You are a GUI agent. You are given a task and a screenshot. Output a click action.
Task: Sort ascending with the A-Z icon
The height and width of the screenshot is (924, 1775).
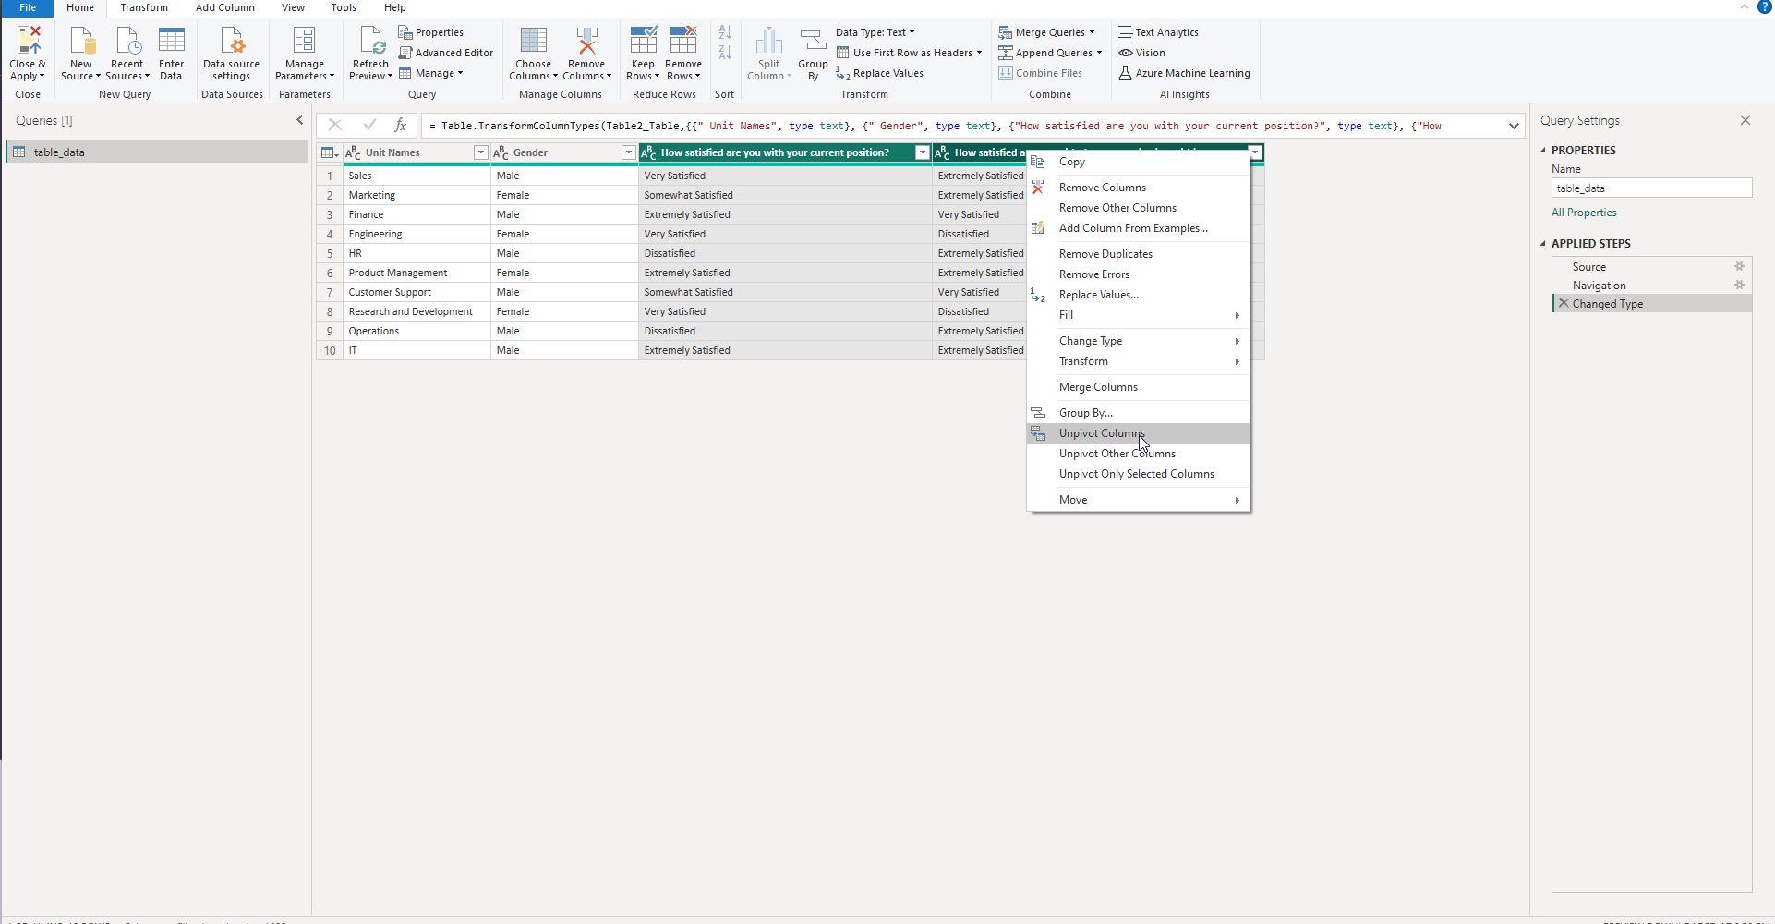(x=725, y=33)
